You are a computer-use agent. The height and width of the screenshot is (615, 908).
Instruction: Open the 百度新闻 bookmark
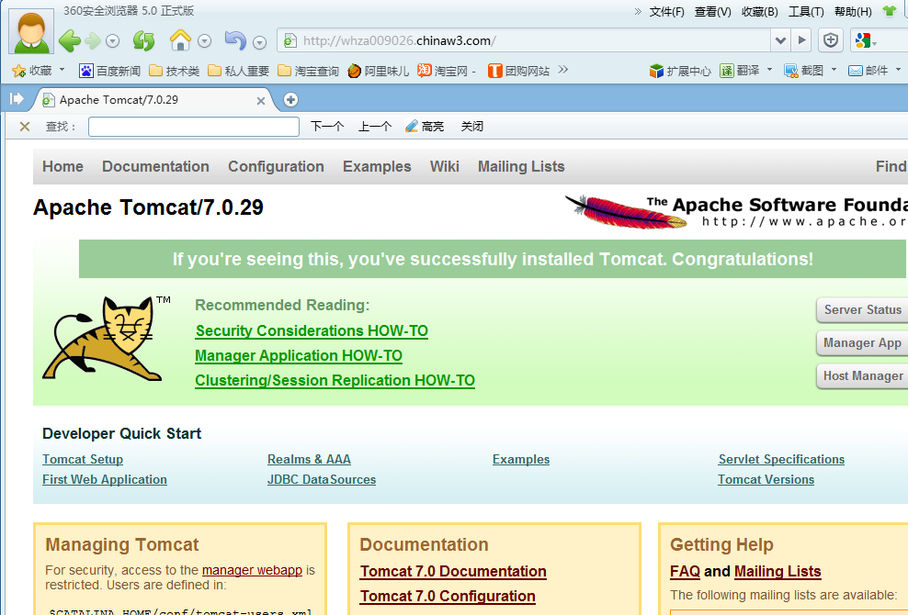(110, 71)
